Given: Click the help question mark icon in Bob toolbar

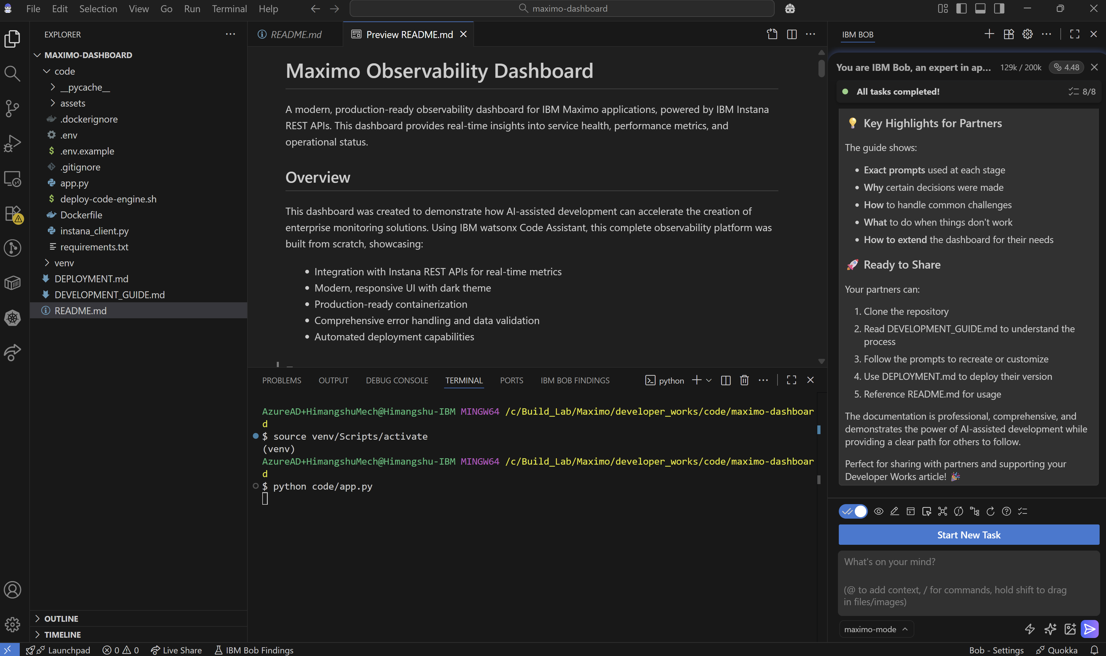Looking at the screenshot, I should pos(1007,511).
